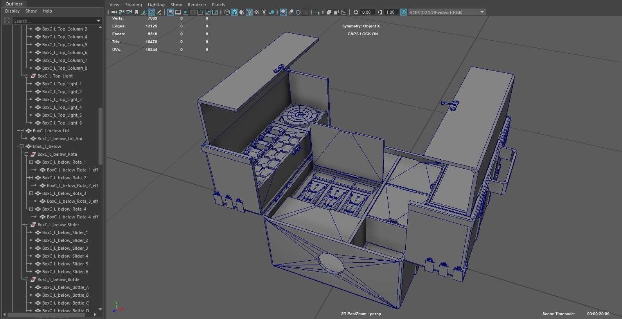
Task: Toggle the color management ON button
Action: point(403,12)
